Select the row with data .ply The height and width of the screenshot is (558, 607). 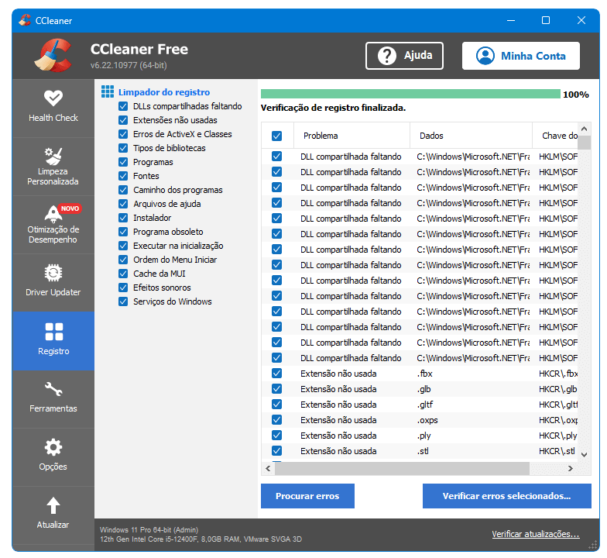[x=420, y=436]
